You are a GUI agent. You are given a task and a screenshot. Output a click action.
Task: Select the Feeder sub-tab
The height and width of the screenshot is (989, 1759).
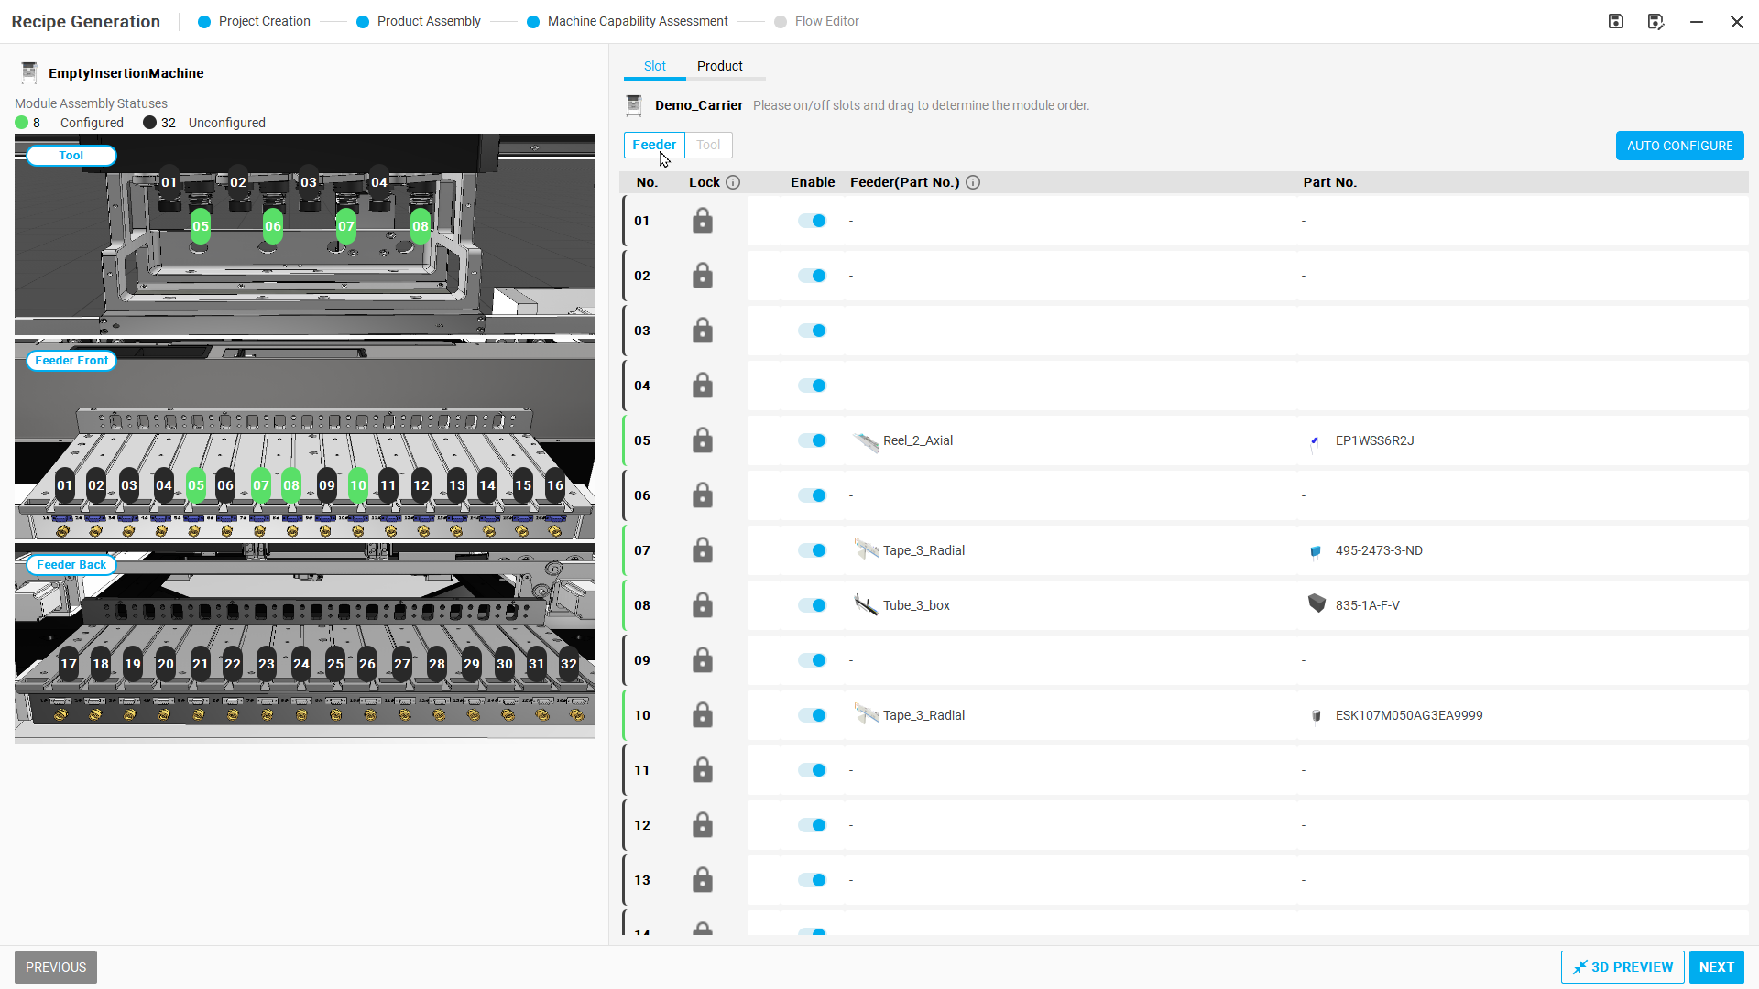[654, 145]
